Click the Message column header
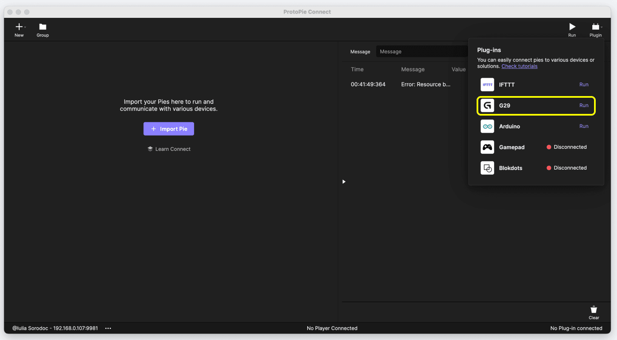This screenshot has width=617, height=340. [x=413, y=69]
